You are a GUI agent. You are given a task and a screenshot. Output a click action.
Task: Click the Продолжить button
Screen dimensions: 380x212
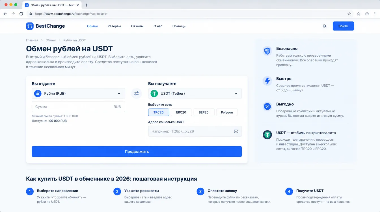pyautogui.click(x=137, y=151)
